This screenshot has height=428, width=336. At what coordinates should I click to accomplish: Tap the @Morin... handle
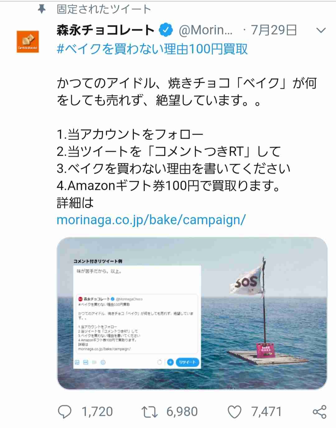(x=206, y=30)
